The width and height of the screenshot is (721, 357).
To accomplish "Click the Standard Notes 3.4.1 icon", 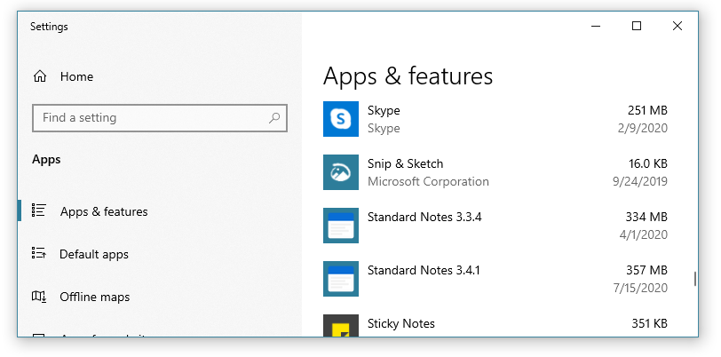I will pyautogui.click(x=341, y=279).
